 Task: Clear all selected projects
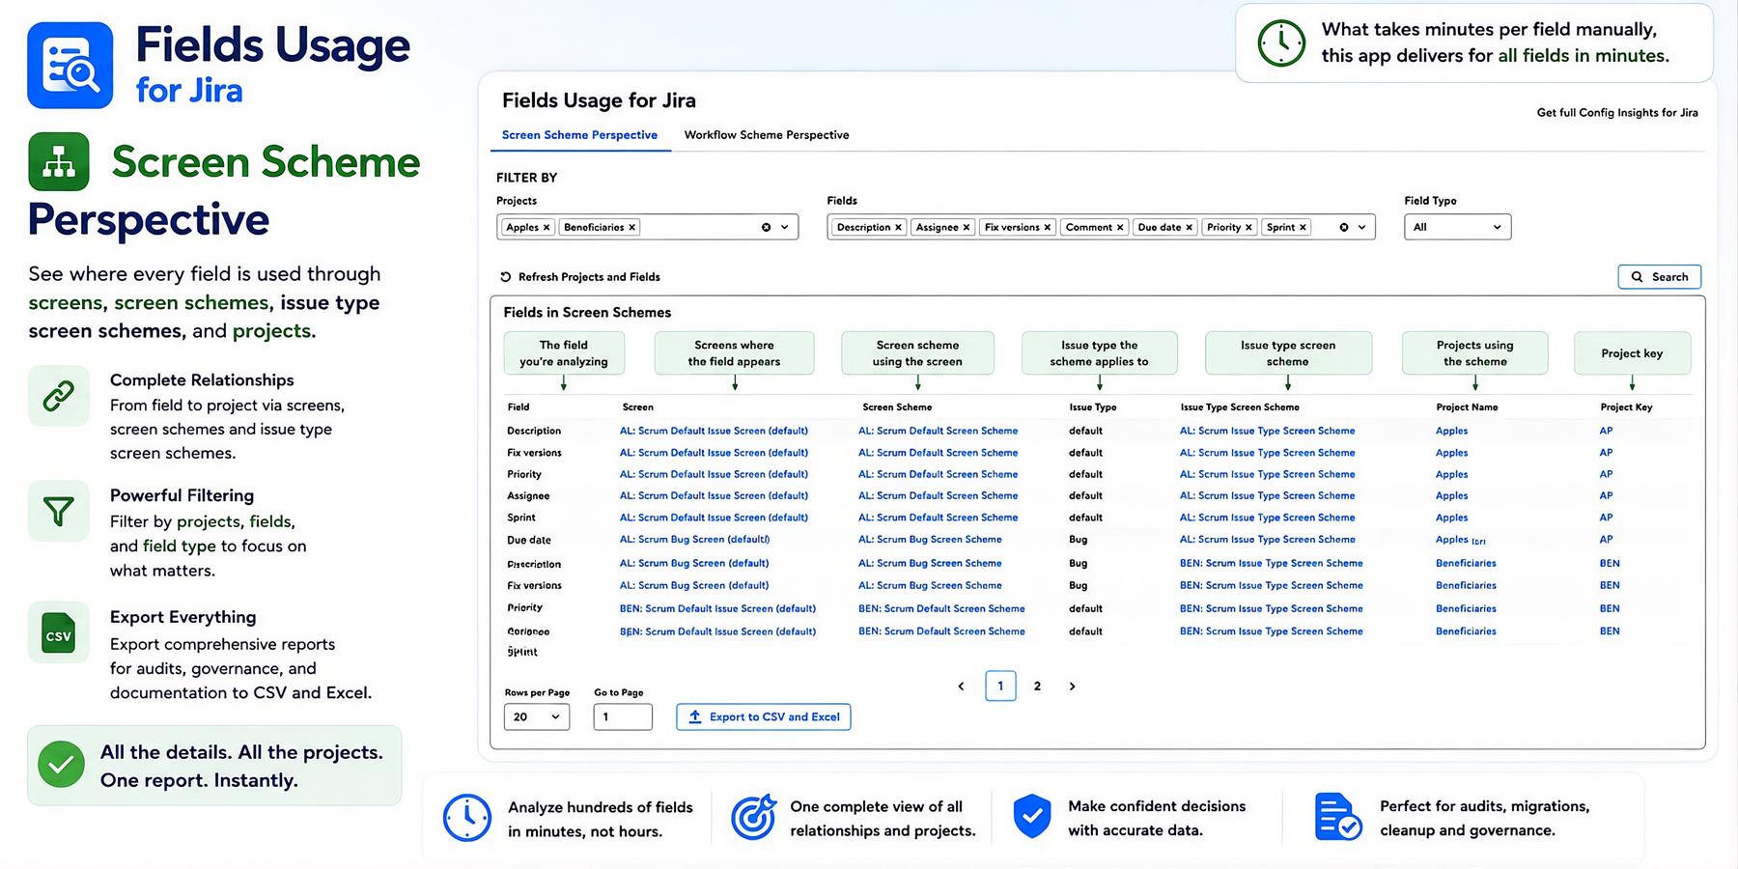tap(767, 228)
